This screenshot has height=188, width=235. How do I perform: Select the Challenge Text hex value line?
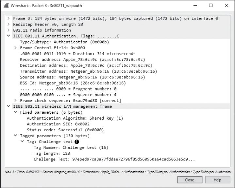click(114, 160)
